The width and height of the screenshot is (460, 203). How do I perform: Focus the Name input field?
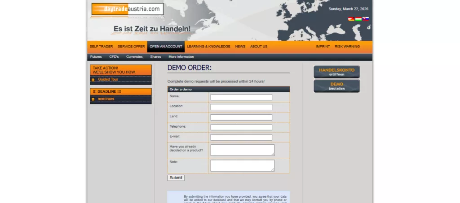(241, 97)
